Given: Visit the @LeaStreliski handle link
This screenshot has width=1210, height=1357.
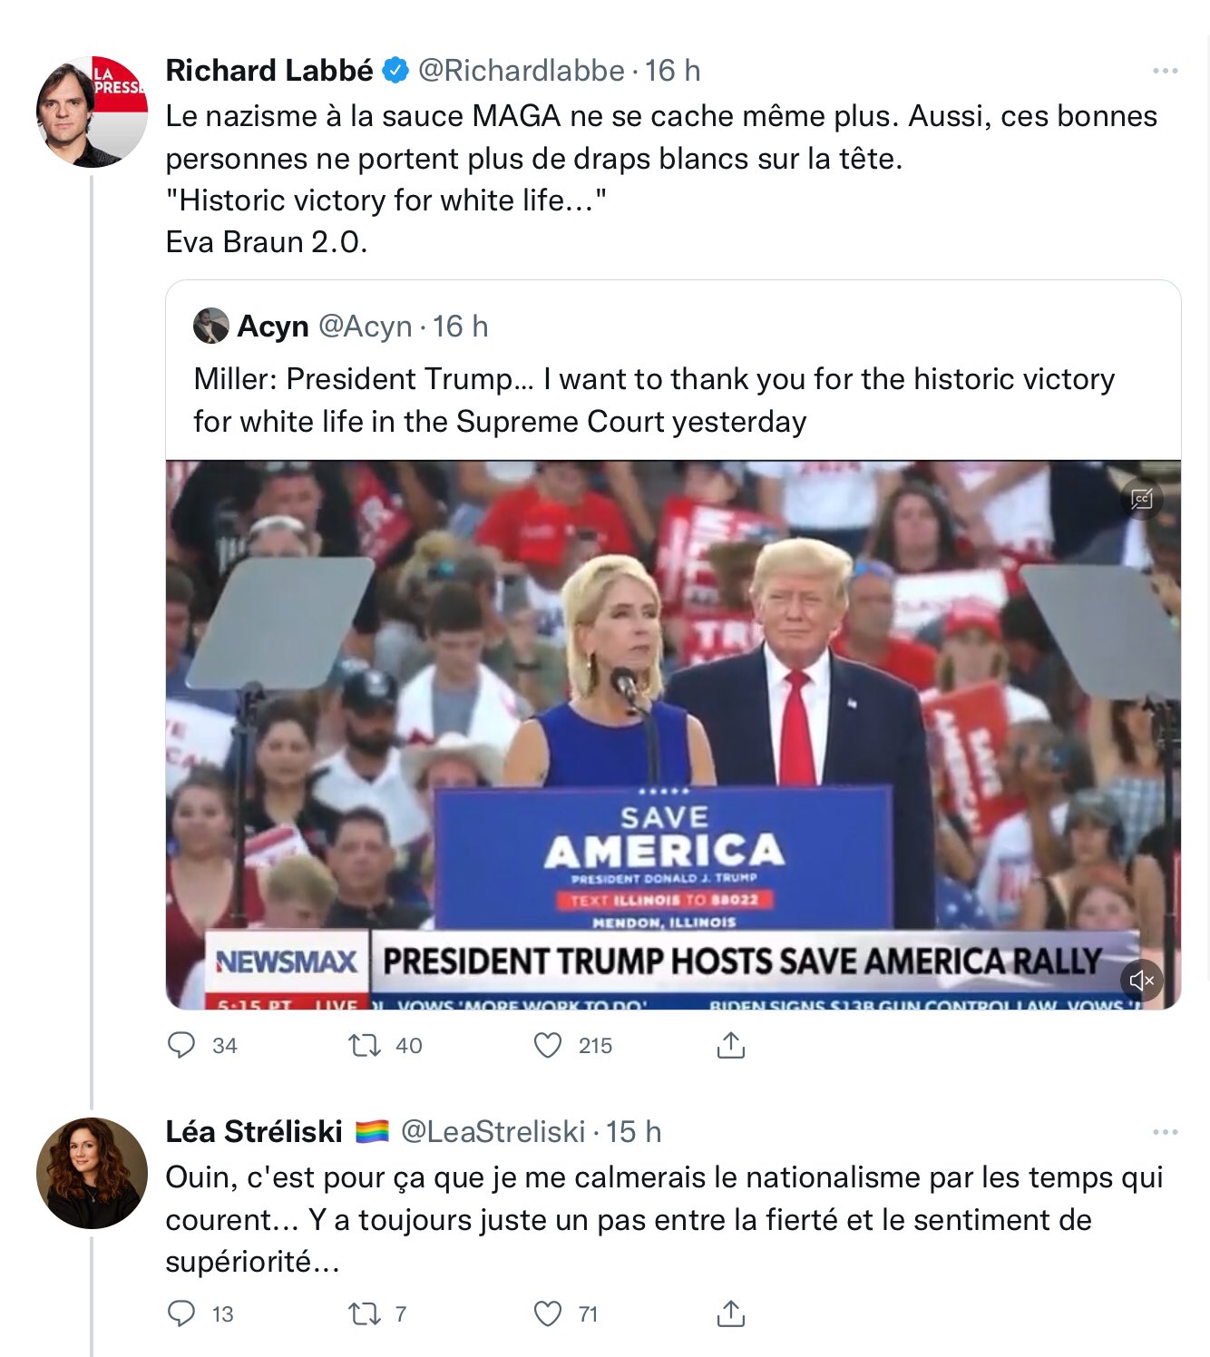Looking at the screenshot, I should (493, 1132).
